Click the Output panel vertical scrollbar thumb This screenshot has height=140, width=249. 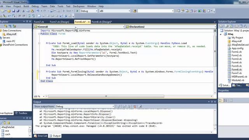click(215, 125)
